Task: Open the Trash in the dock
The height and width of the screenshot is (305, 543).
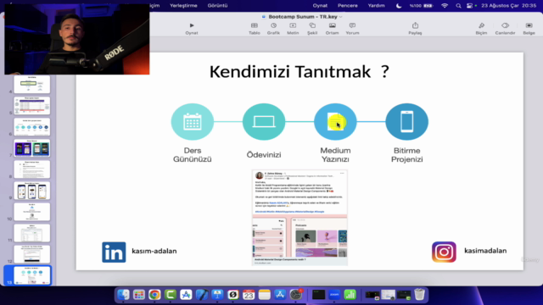Action: tap(419, 295)
